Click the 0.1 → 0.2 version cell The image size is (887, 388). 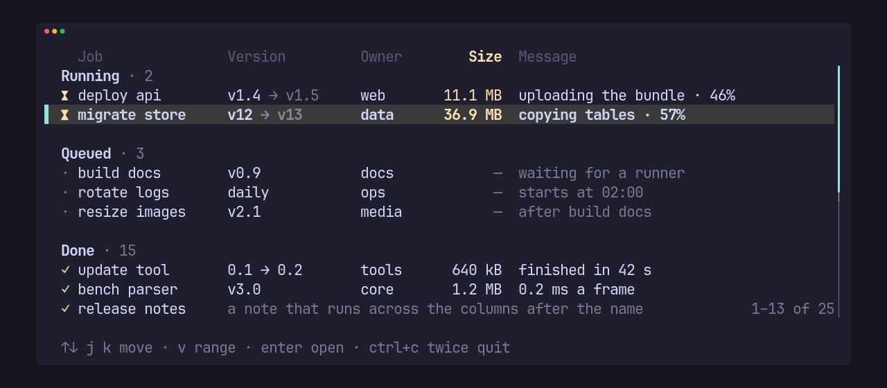265,270
